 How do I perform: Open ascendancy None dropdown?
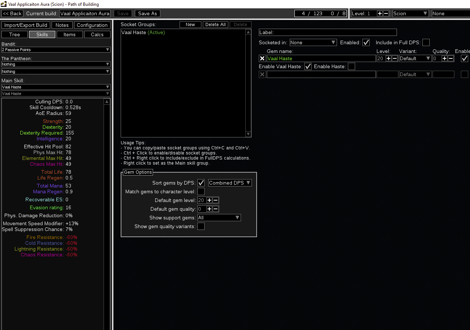tap(451, 13)
